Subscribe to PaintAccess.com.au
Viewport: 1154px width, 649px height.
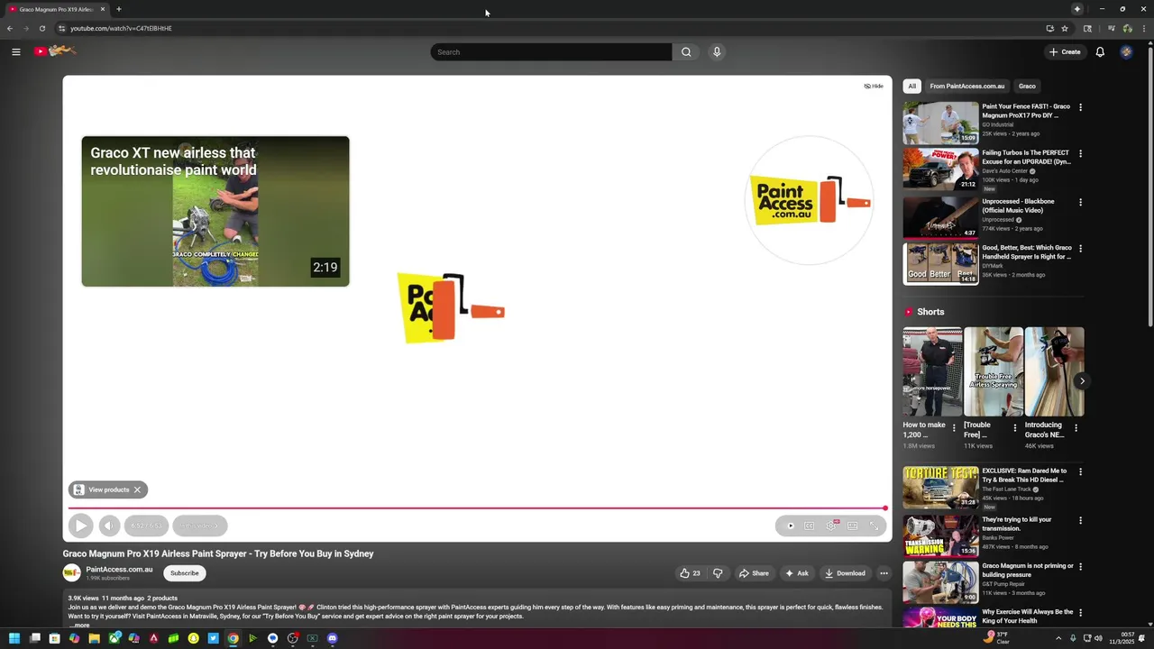185,573
